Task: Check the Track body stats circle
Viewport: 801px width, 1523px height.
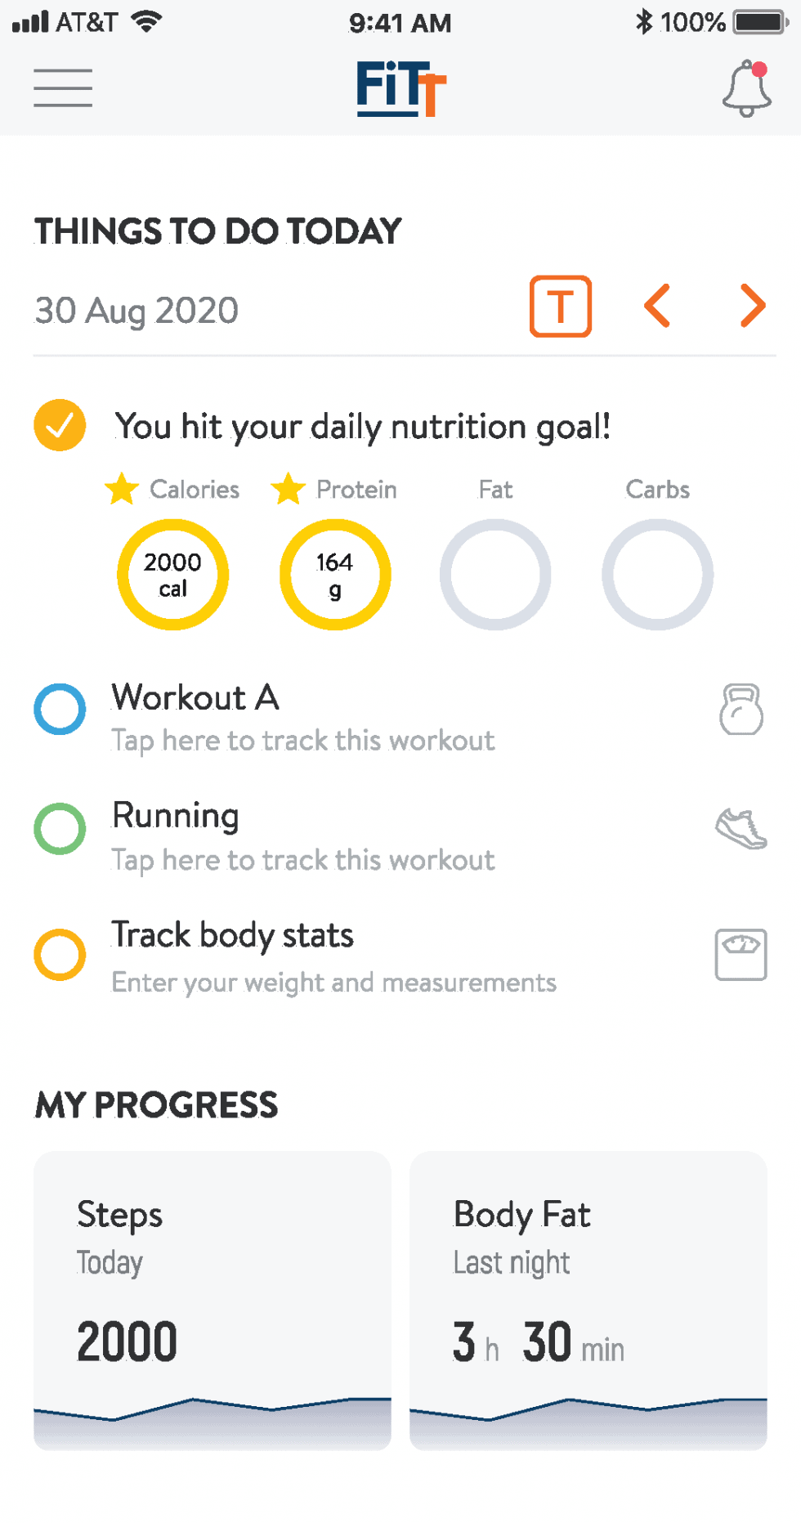Action: click(x=60, y=954)
